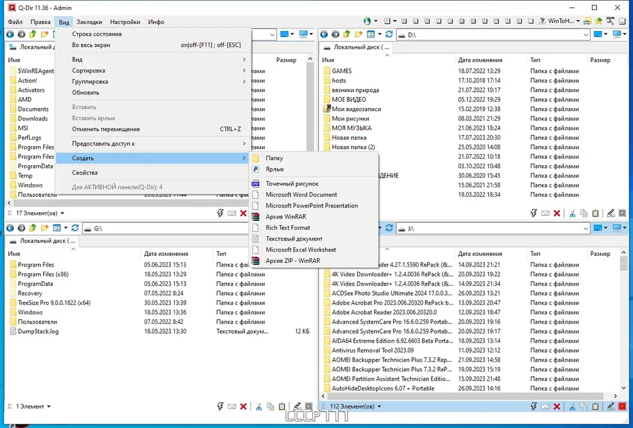Image resolution: width=633 pixels, height=428 pixels.
Task: Click the red X delete icon in the D:\ pane
Action: (x=556, y=213)
